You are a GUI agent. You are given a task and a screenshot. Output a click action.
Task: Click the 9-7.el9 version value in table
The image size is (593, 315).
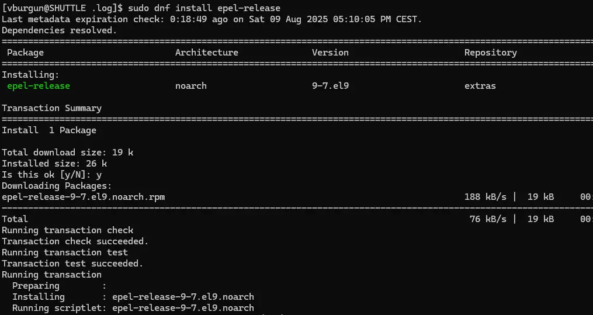pyautogui.click(x=330, y=86)
